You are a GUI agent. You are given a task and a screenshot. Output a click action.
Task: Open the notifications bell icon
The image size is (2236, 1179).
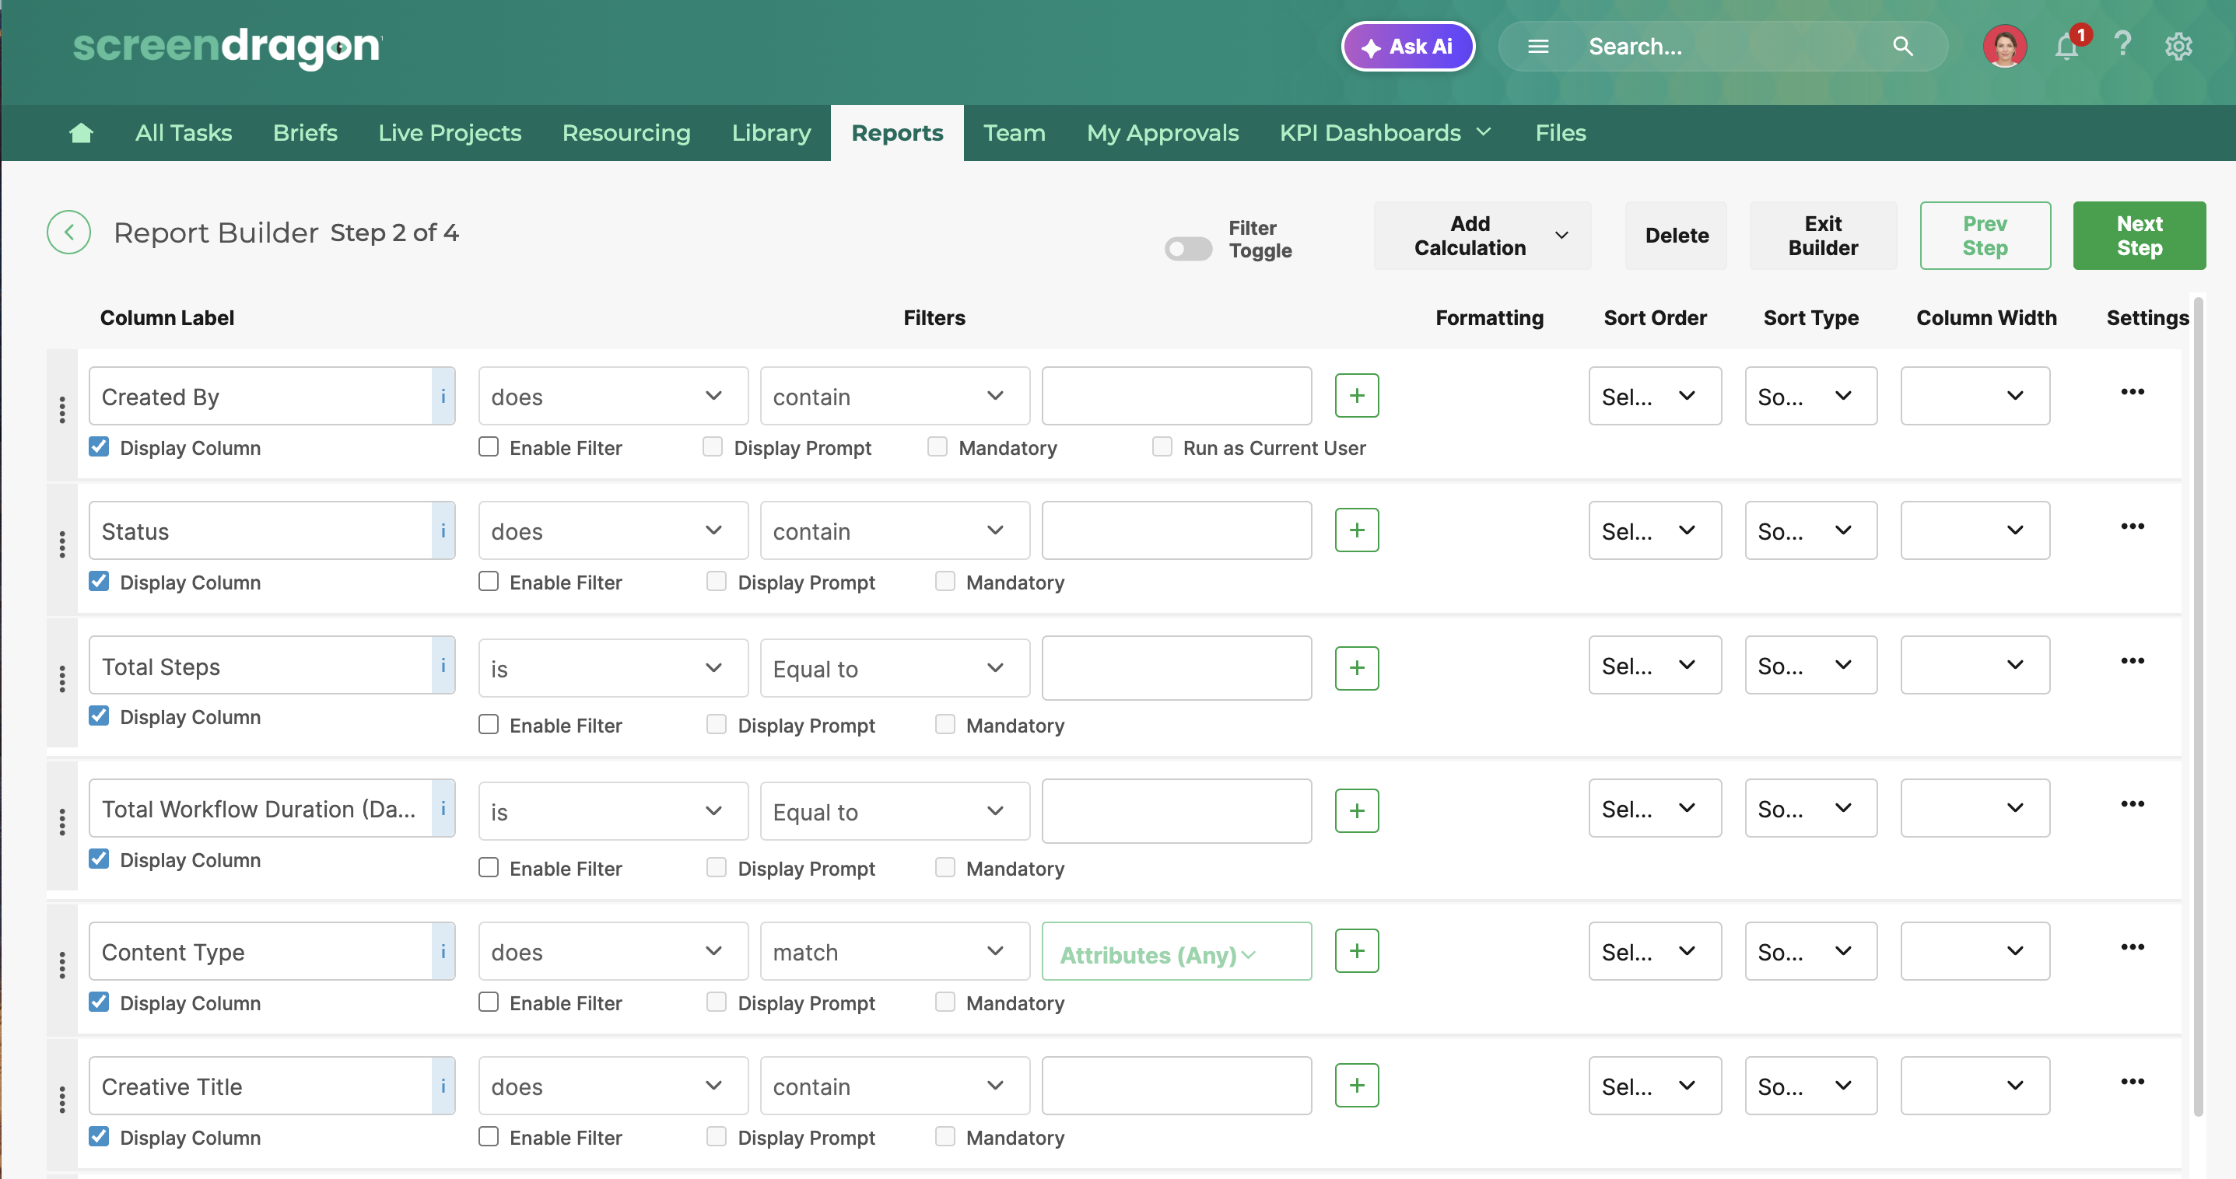[2066, 47]
